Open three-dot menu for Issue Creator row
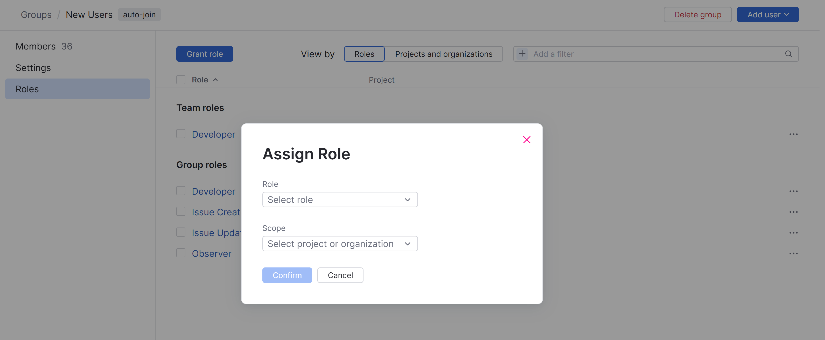825x340 pixels. pos(793,212)
